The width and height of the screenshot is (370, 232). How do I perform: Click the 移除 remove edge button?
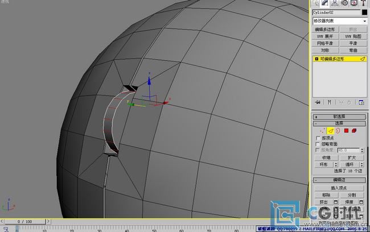click(326, 195)
